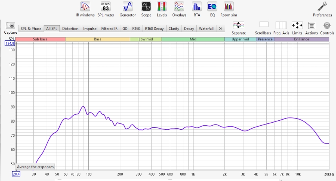Expand more graph tabs with chevron
Image resolution: width=336 pixels, height=181 pixels.
coord(220,29)
